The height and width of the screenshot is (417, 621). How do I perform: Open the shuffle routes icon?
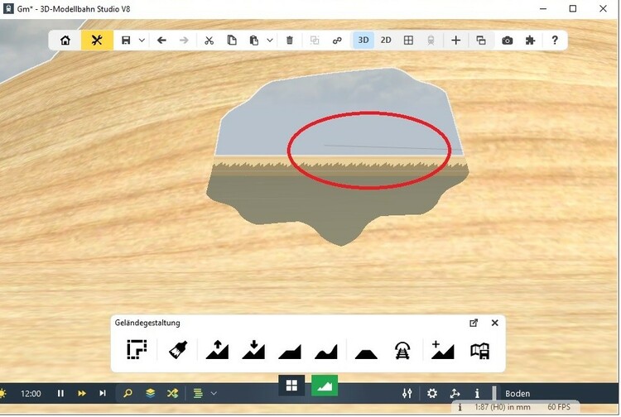point(173,393)
